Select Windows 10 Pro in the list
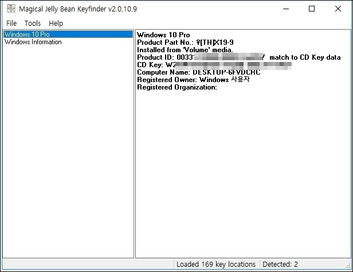Image resolution: width=353 pixels, height=272 pixels. coord(68,34)
